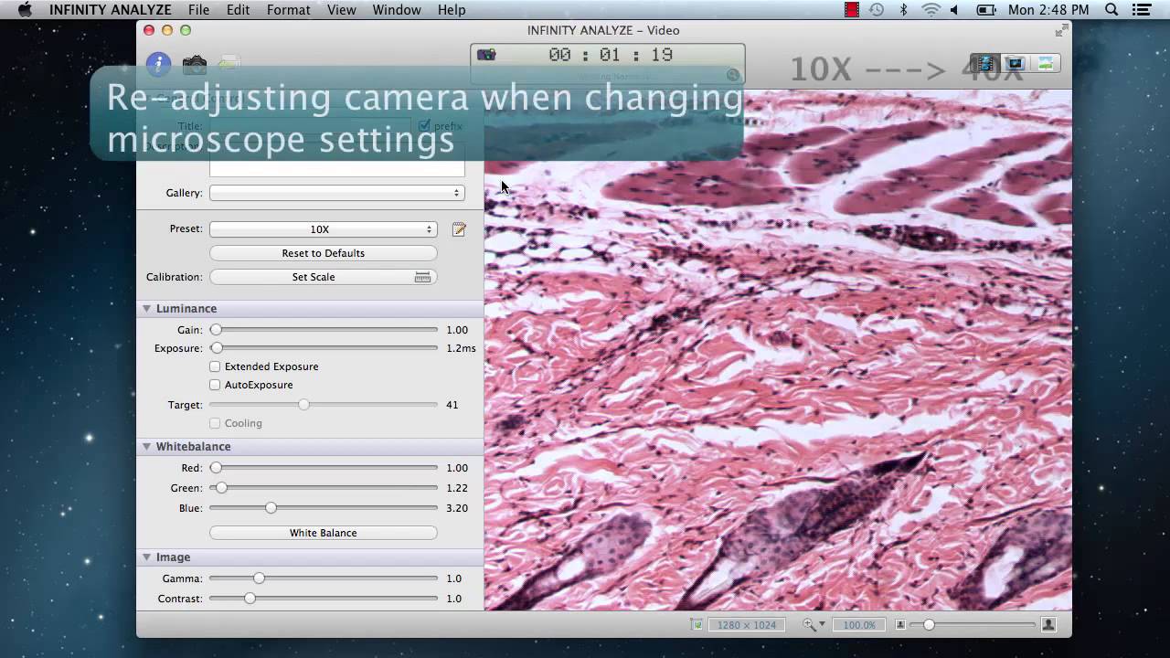Open the Gallery dropdown

click(337, 193)
